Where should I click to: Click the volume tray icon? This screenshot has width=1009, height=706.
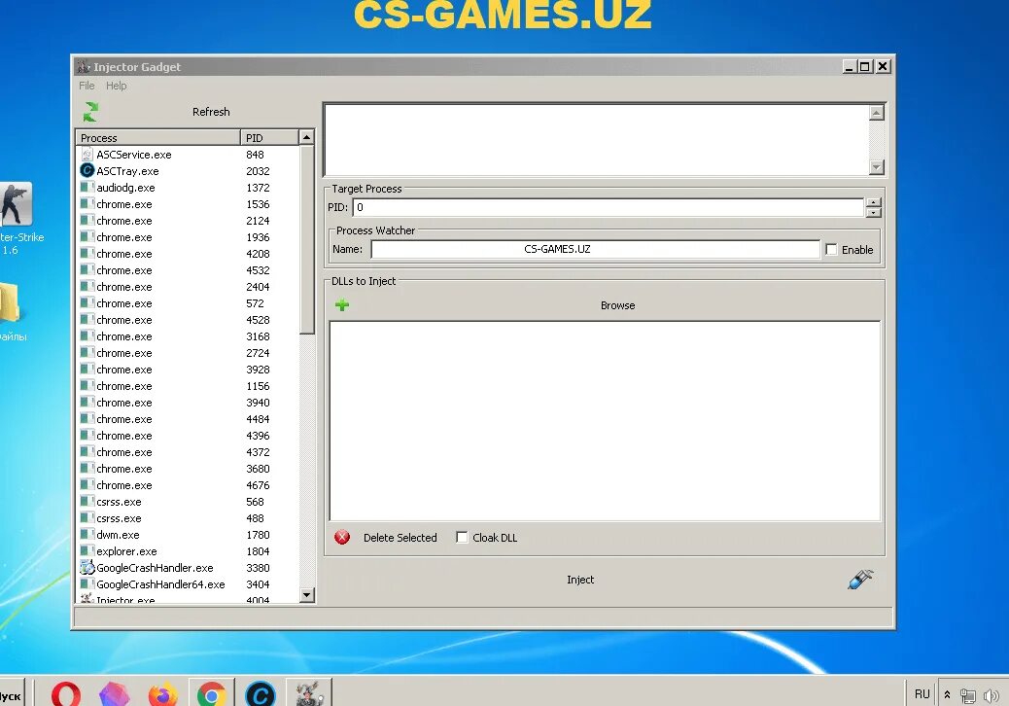click(x=992, y=695)
